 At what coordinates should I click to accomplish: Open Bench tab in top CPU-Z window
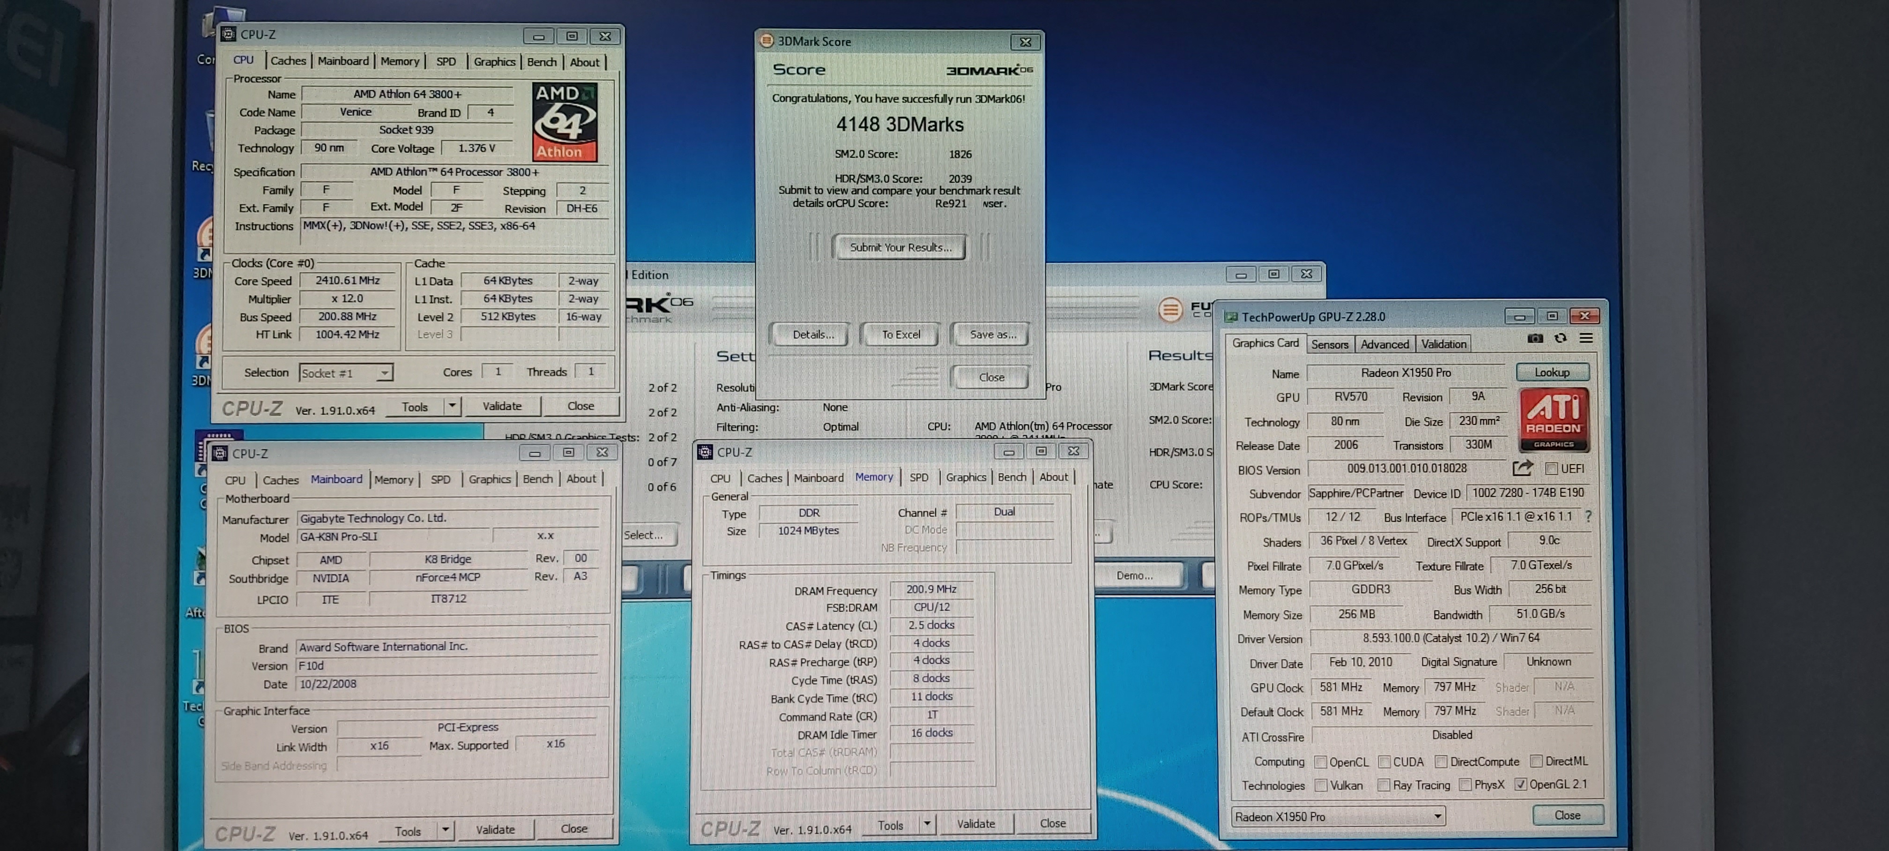point(542,62)
